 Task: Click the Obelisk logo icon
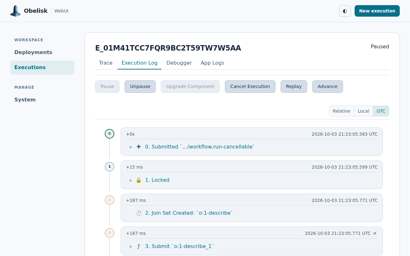coord(15,11)
